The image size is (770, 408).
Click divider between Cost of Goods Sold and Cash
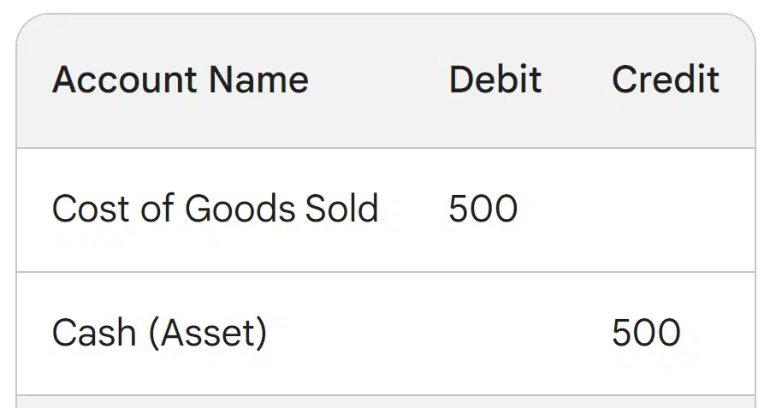(385, 272)
